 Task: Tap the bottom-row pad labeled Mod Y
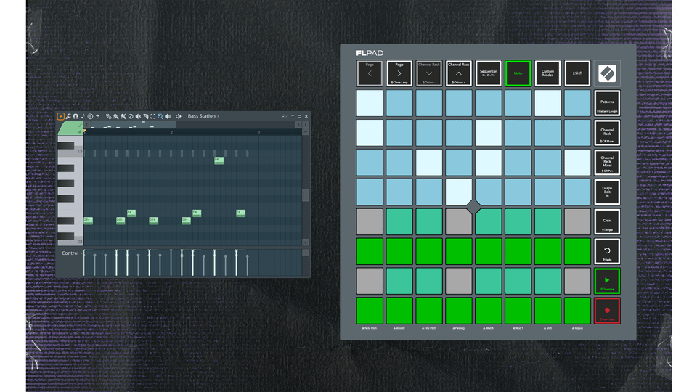point(518,311)
